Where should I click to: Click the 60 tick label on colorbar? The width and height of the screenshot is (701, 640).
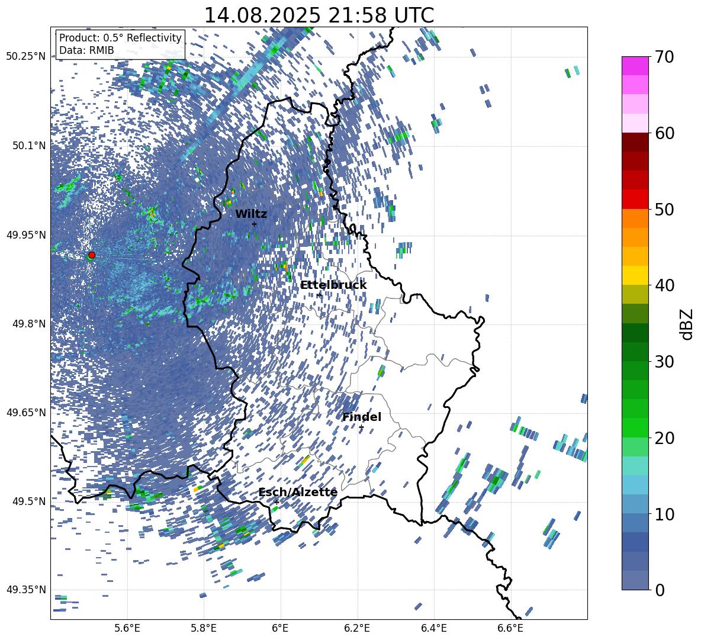click(x=664, y=133)
